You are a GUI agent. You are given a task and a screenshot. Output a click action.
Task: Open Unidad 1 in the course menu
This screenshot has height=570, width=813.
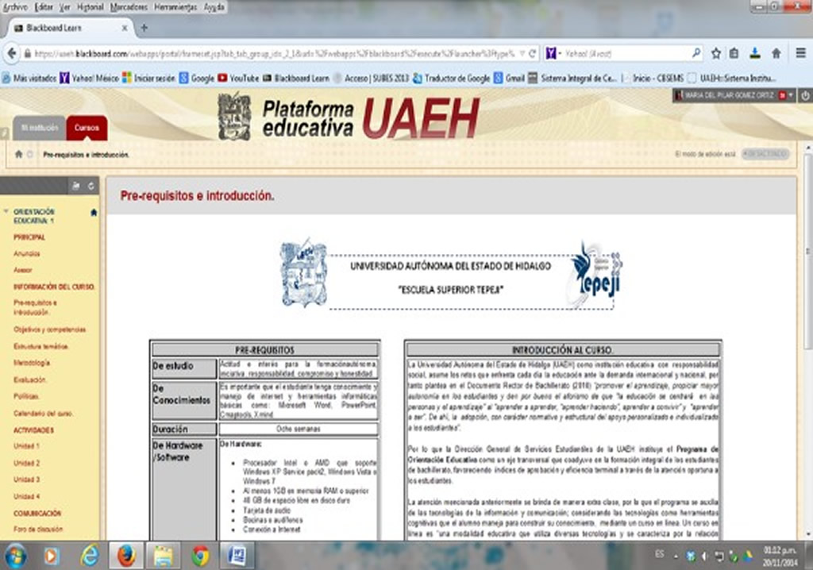coord(26,446)
